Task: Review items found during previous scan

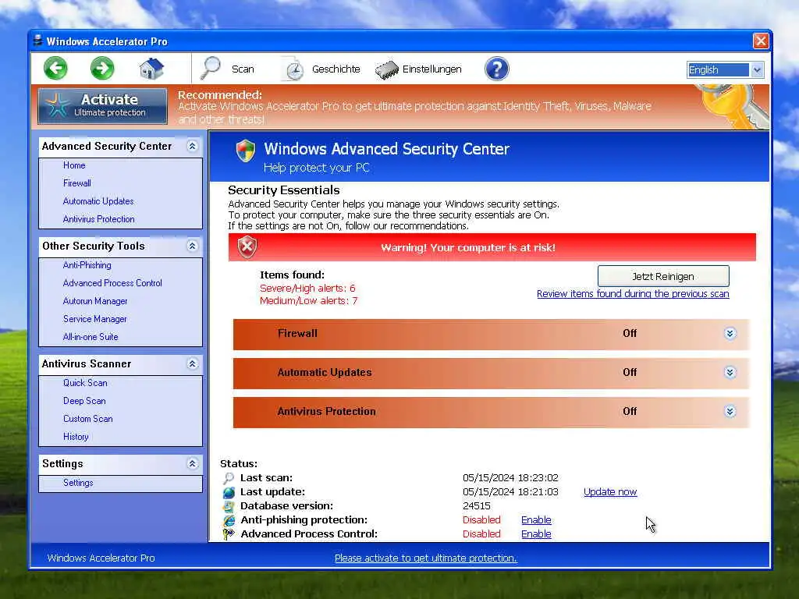Action: click(x=633, y=294)
